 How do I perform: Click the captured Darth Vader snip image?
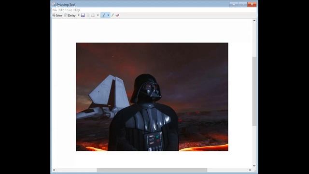pos(152,97)
